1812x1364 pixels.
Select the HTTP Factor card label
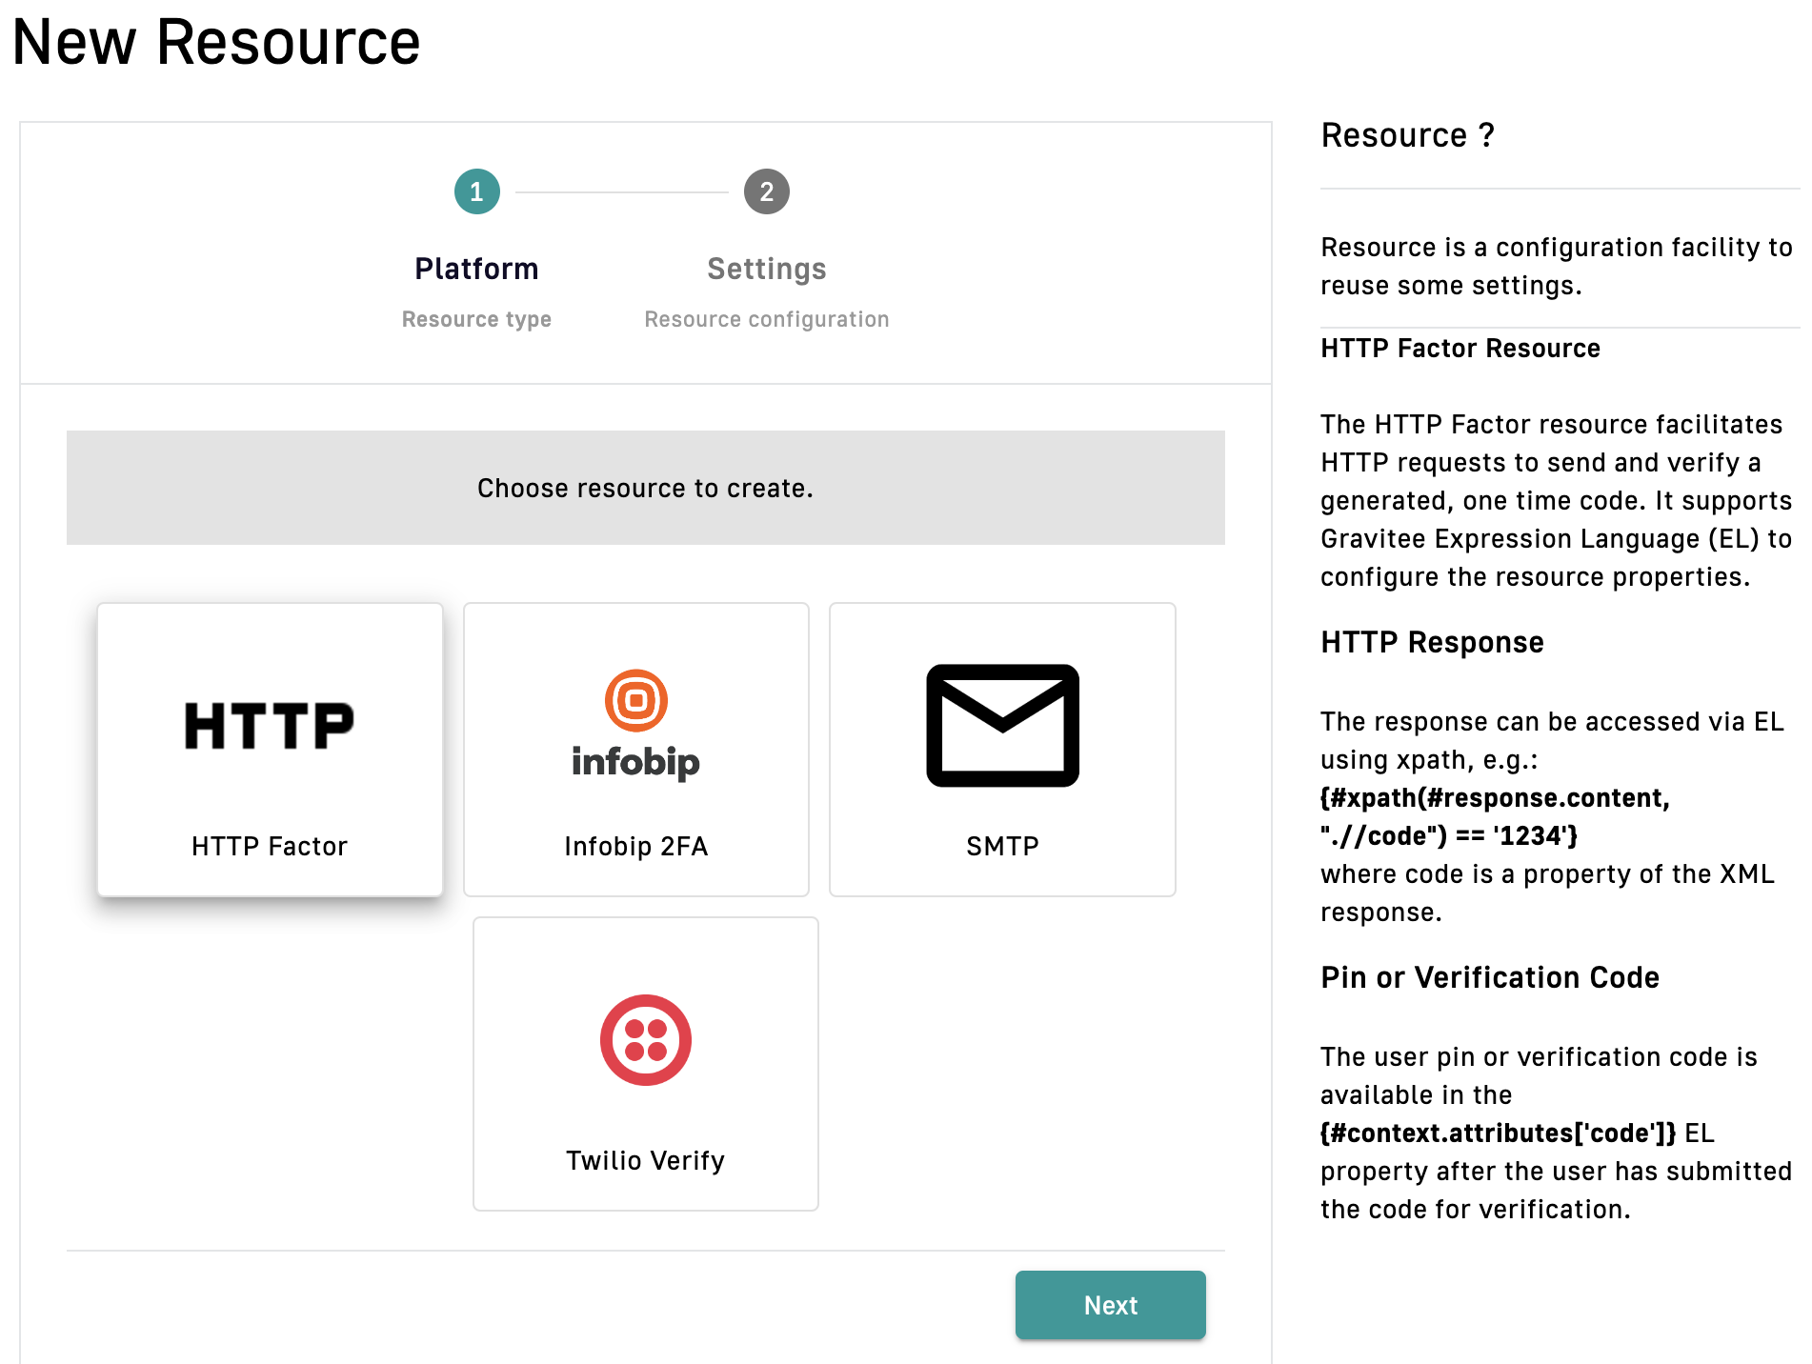[270, 846]
